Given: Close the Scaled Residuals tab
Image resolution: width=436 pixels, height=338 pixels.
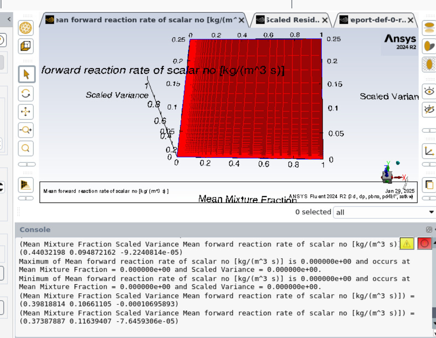Looking at the screenshot, I should point(325,20).
